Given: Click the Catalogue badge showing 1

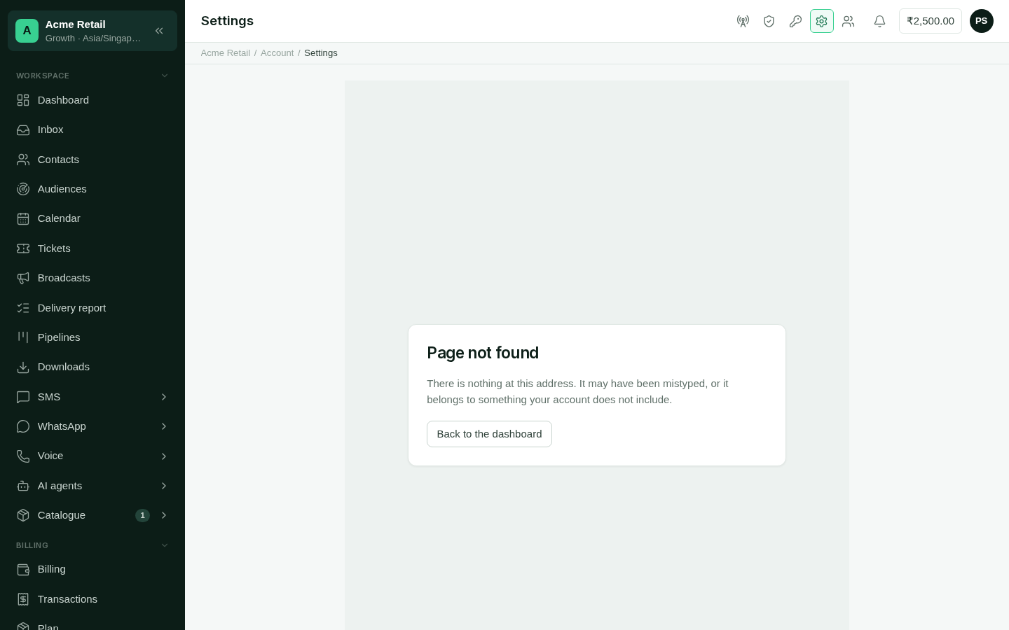Looking at the screenshot, I should click(142, 515).
